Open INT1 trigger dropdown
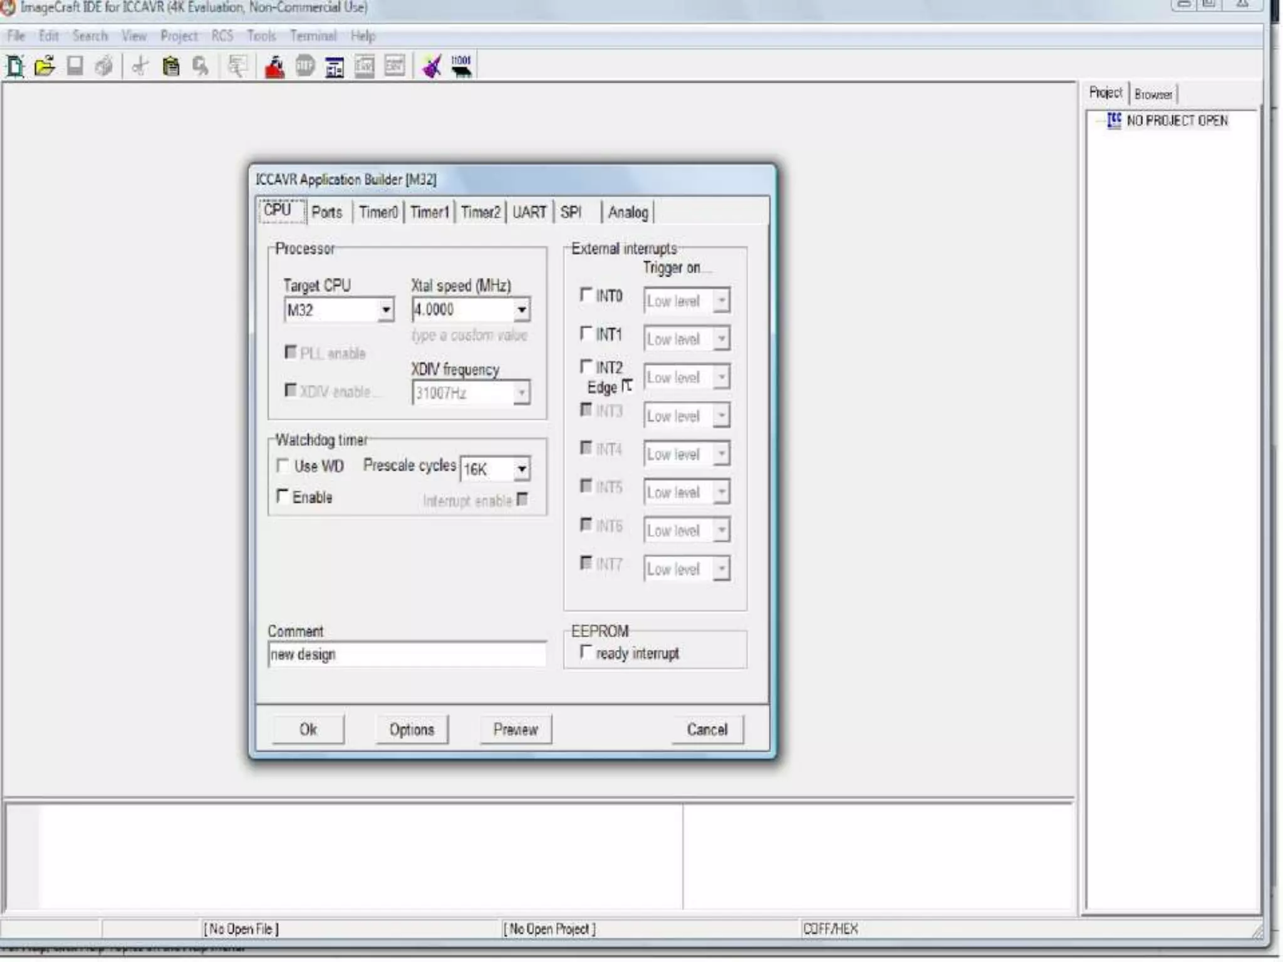Screen dimensions: 1283x962 click(x=722, y=339)
